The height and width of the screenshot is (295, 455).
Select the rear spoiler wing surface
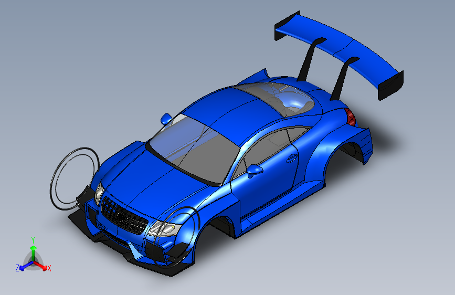[x=338, y=48]
